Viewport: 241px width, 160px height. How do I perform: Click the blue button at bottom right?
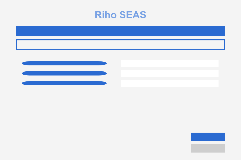coord(208,137)
